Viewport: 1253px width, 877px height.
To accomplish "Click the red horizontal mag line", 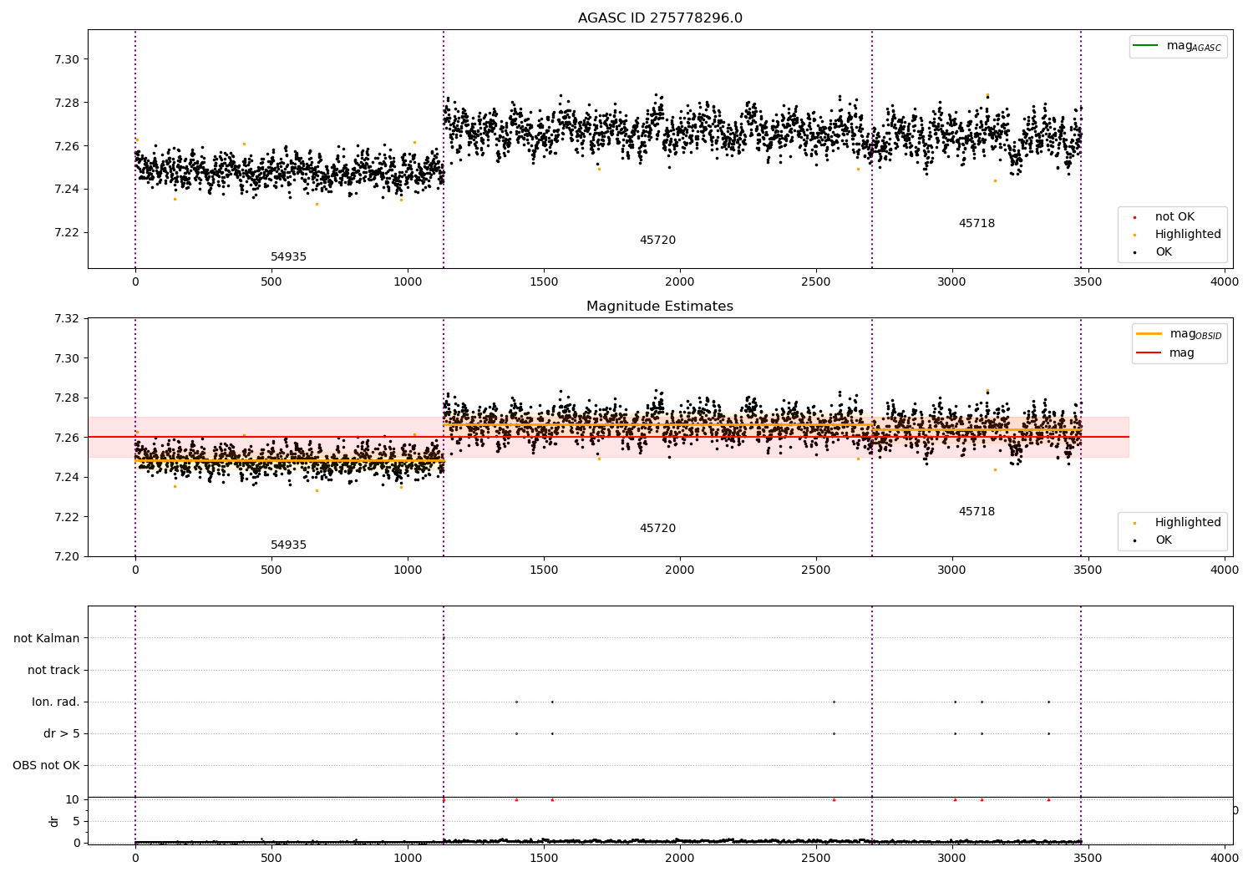I will point(608,437).
